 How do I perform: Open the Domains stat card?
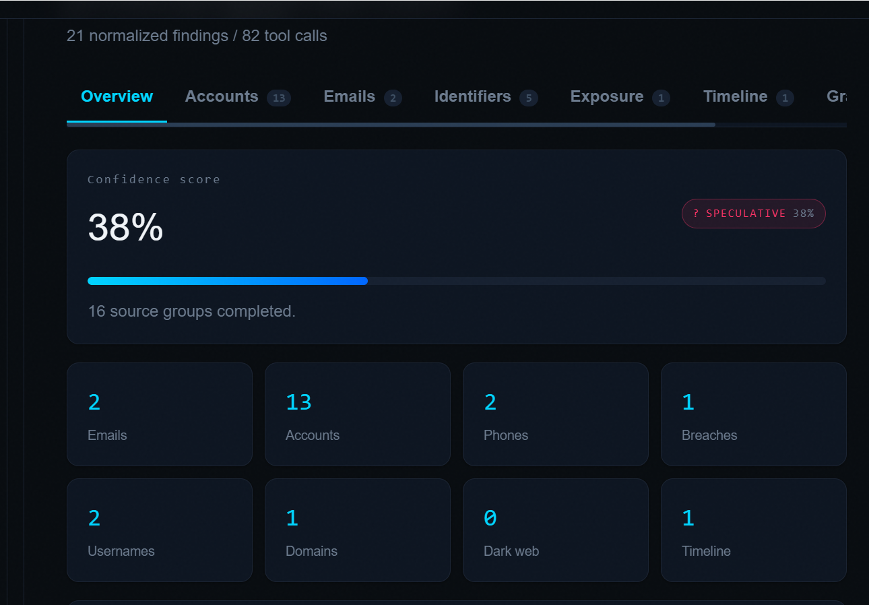358,530
